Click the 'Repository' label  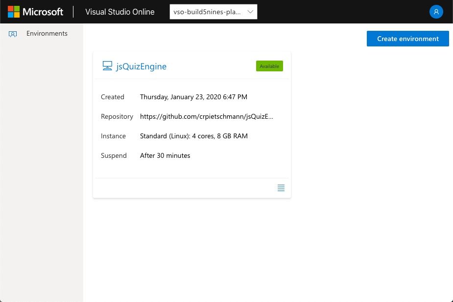click(117, 116)
